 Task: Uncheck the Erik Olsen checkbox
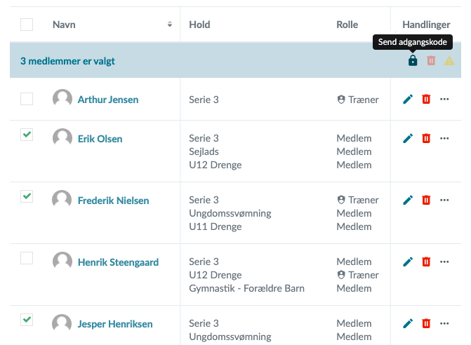tap(27, 135)
